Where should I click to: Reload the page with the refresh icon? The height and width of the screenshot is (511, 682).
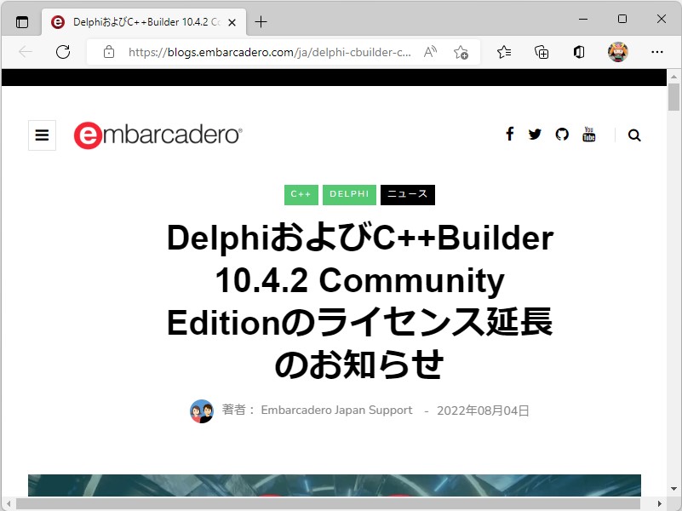pos(62,52)
